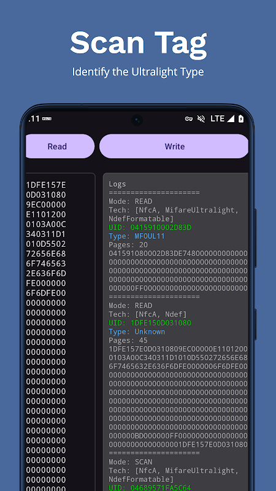The width and height of the screenshot is (276, 491).
Task: Select log data line 1DFE157E0D0310809EC
Action: point(178,349)
